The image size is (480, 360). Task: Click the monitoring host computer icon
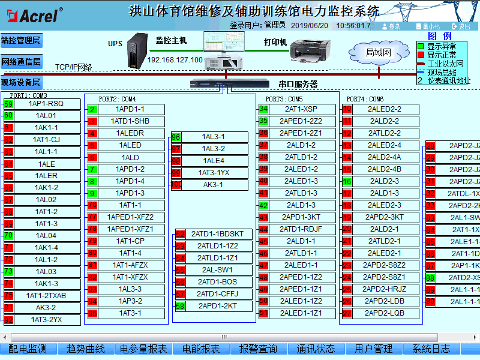coord(221,51)
